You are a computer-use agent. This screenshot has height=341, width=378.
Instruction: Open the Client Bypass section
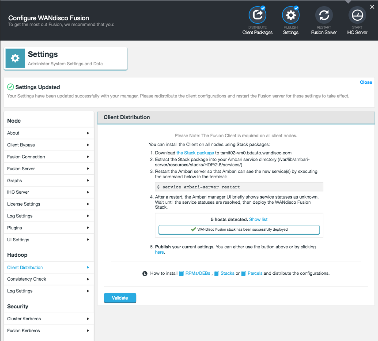click(49, 145)
